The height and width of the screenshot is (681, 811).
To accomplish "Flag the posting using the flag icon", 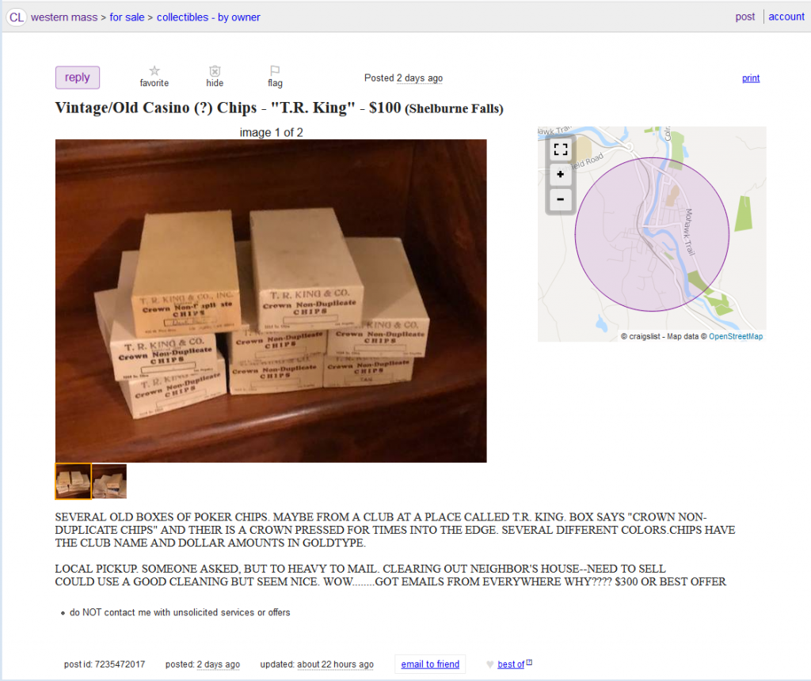I will point(275,70).
